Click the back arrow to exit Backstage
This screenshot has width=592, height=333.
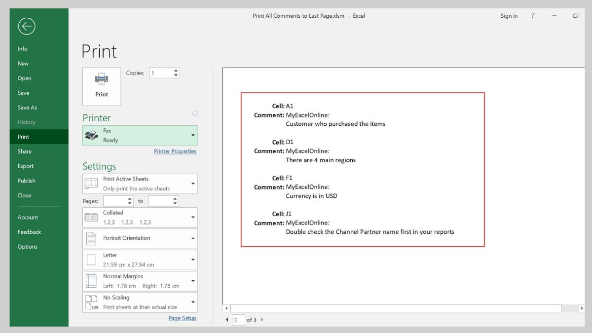27,26
